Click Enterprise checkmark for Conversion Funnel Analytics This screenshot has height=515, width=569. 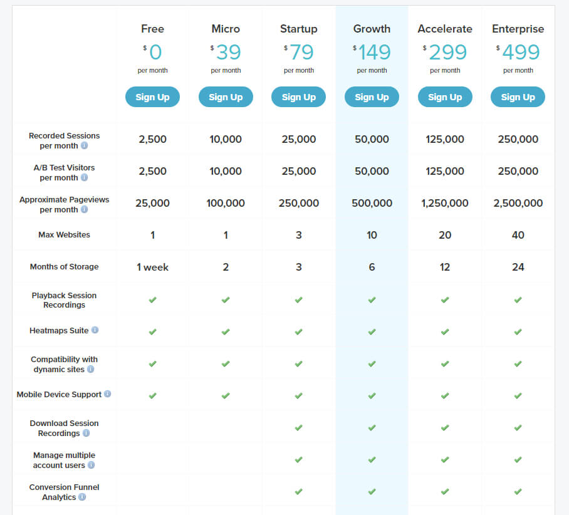(518, 492)
